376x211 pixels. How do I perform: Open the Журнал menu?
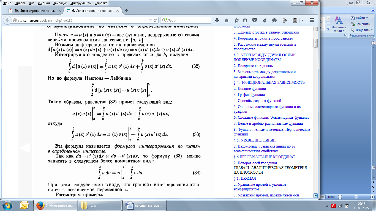(43, 4)
